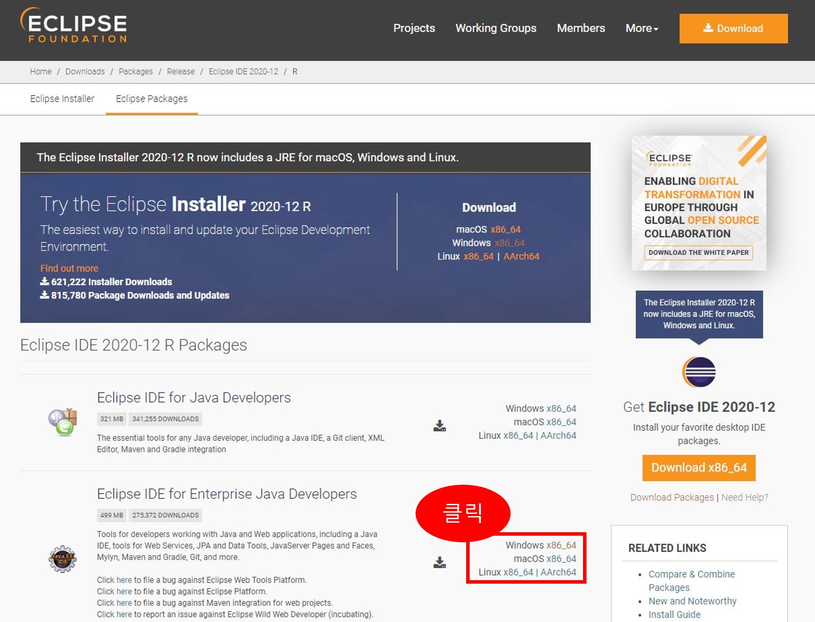This screenshot has width=815, height=622.
Task: Click the download icon for Enterprise Java Developers package
Action: (440, 562)
